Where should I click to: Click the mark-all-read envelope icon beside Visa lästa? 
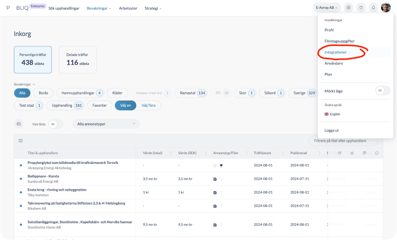(19, 124)
